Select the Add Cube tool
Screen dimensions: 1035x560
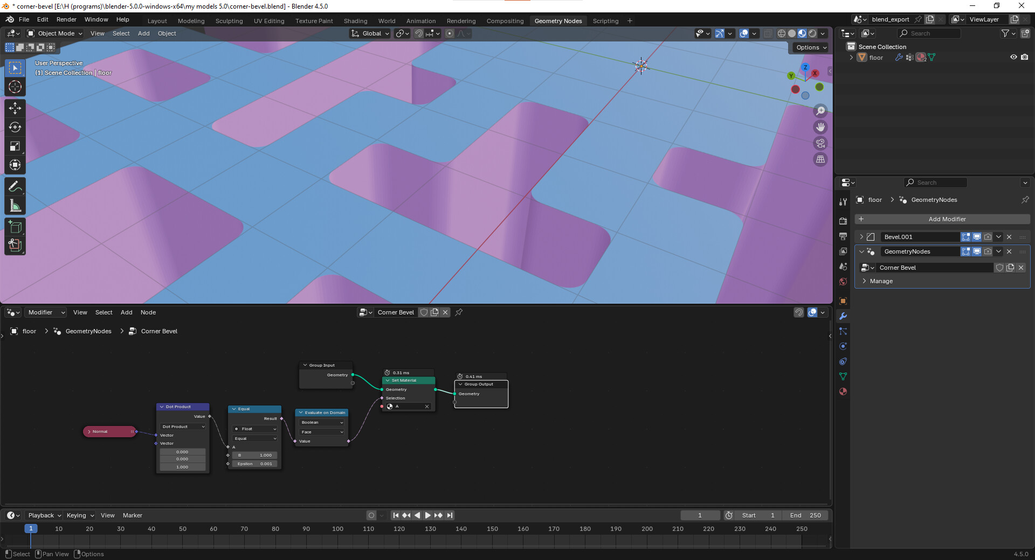pos(15,227)
